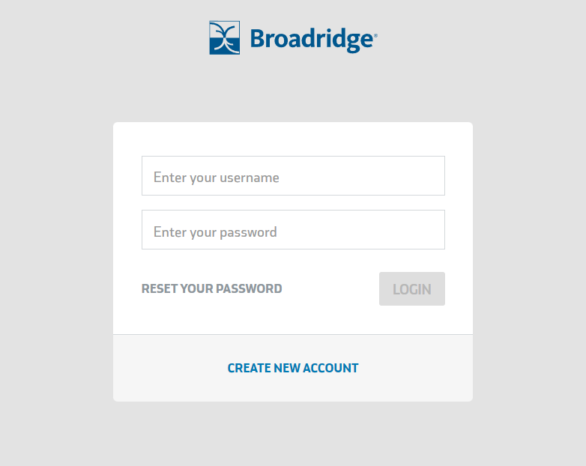Image resolution: width=586 pixels, height=466 pixels.
Task: Focus the 'Enter your password' field
Action: point(293,229)
